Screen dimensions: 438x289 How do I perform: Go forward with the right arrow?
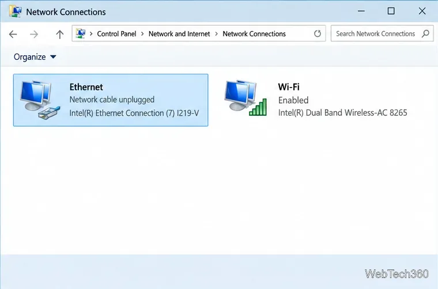coord(34,35)
